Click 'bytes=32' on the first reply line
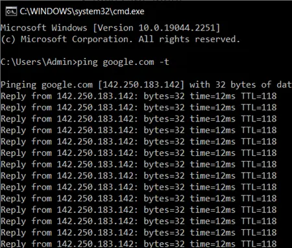Screen dimensions: 292x248 (164, 96)
